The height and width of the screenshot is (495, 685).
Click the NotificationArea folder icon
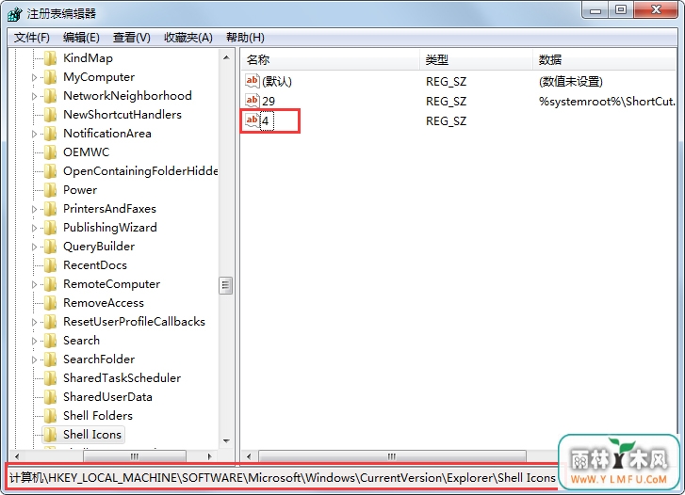(x=51, y=133)
